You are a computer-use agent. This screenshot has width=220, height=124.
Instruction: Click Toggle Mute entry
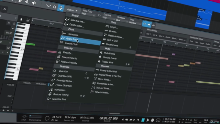click(108, 62)
